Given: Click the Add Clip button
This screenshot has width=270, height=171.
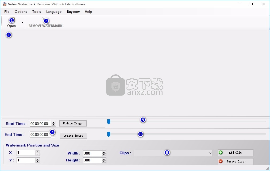Looking at the screenshot, I should coord(236,153).
